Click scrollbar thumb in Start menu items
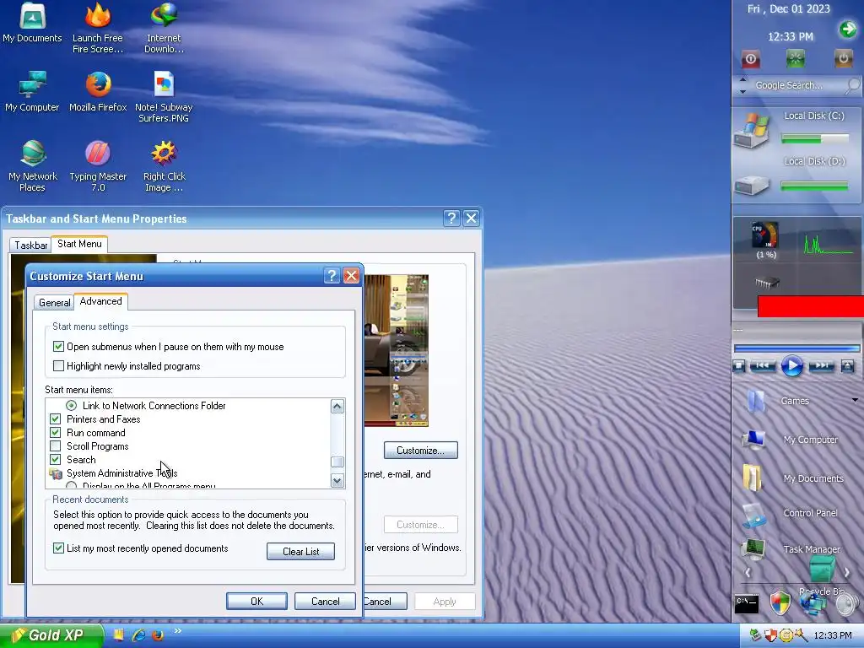864x648 pixels. [337, 462]
